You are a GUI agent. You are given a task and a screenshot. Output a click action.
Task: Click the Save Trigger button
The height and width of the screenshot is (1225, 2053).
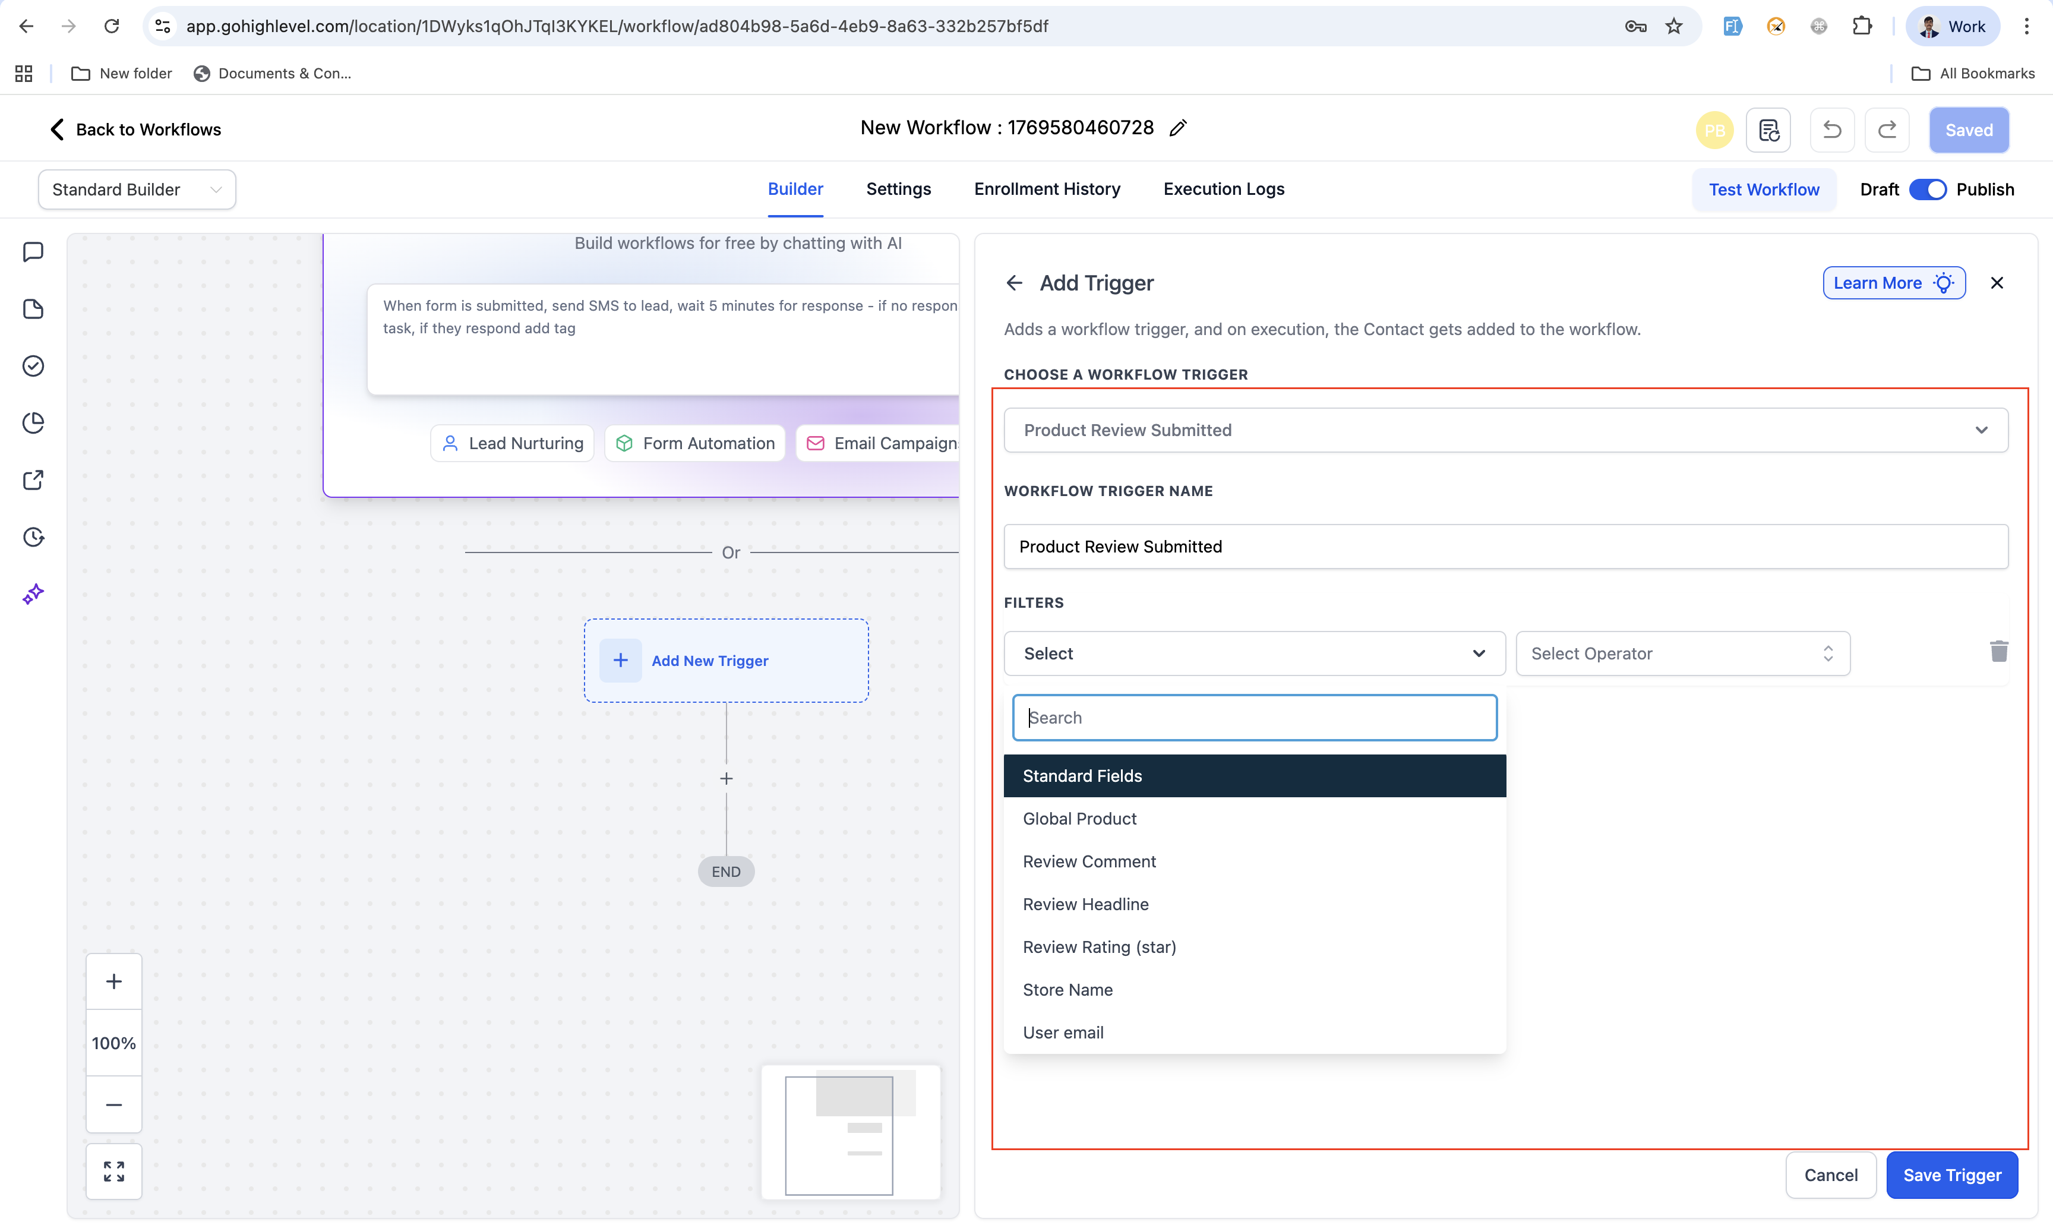click(1951, 1175)
